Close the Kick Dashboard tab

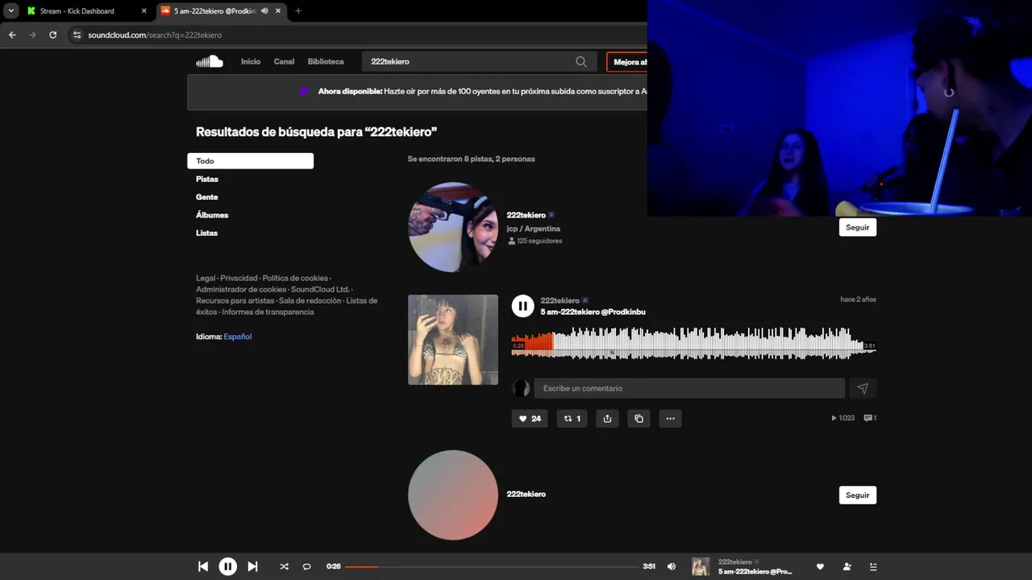(144, 10)
